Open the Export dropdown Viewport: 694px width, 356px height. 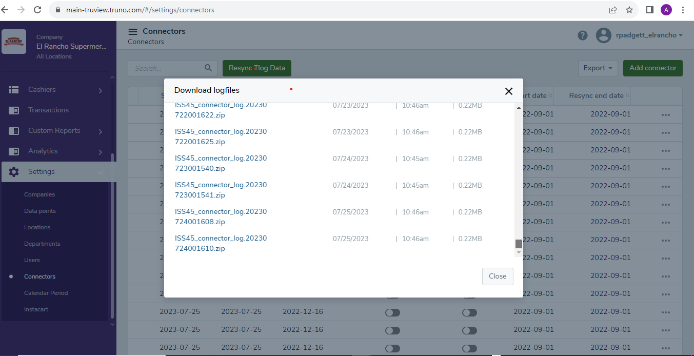click(x=598, y=68)
